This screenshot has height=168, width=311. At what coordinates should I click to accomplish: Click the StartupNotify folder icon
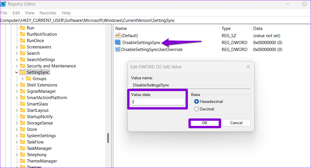(23, 116)
